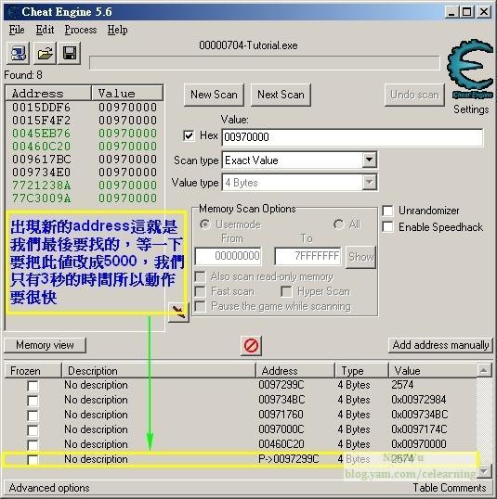Click value 0x0097174C in address table
497x499 pixels.
pos(419,429)
